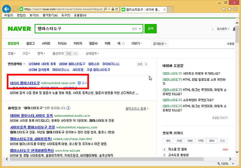Viewport: 241px width, 168px height.
Task: Click related search 네이버에 사이트 등록
Action: pyautogui.click(x=42, y=64)
